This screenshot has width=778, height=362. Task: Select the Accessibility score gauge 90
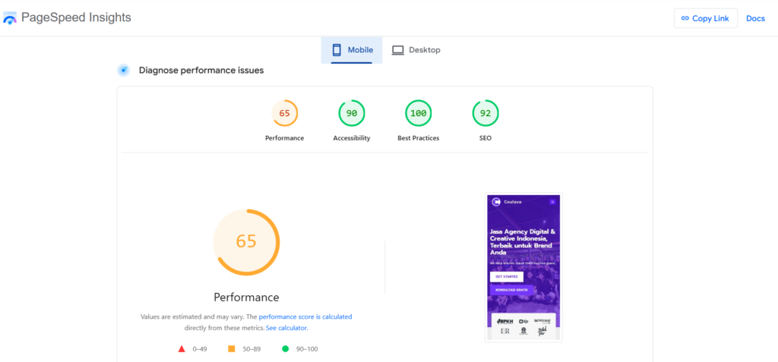click(351, 113)
